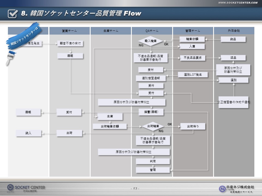This screenshot has height=196, width=262.
Task: Select the 出荷待ち box
Action: click(x=193, y=126)
